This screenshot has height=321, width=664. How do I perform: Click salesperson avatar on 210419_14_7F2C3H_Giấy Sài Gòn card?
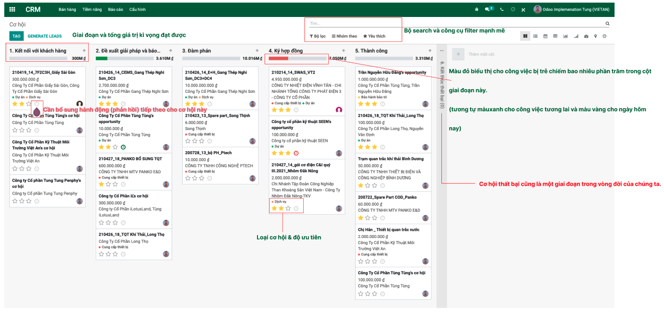point(79,104)
